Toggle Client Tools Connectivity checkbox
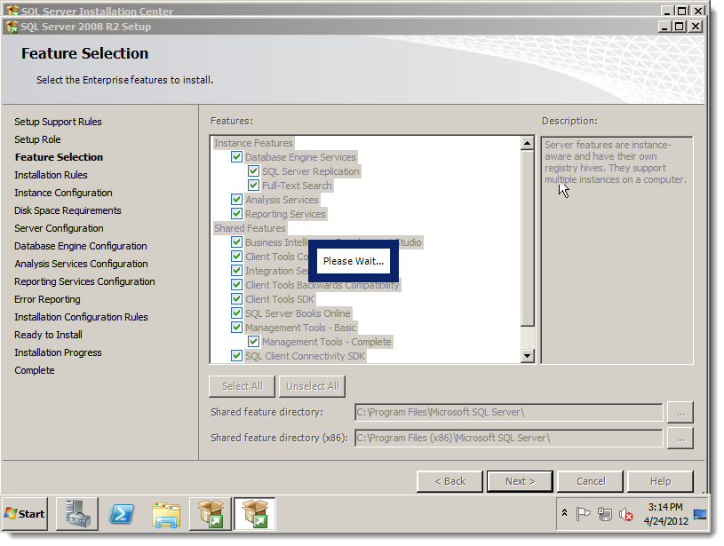Screen dimensions: 724x546 tap(236, 257)
